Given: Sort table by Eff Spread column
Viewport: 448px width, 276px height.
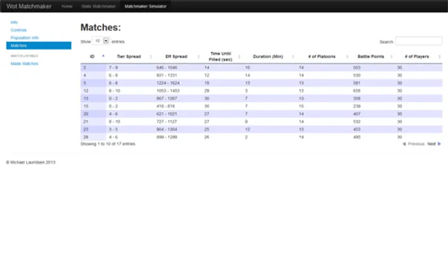Looking at the screenshot, I should 176,56.
